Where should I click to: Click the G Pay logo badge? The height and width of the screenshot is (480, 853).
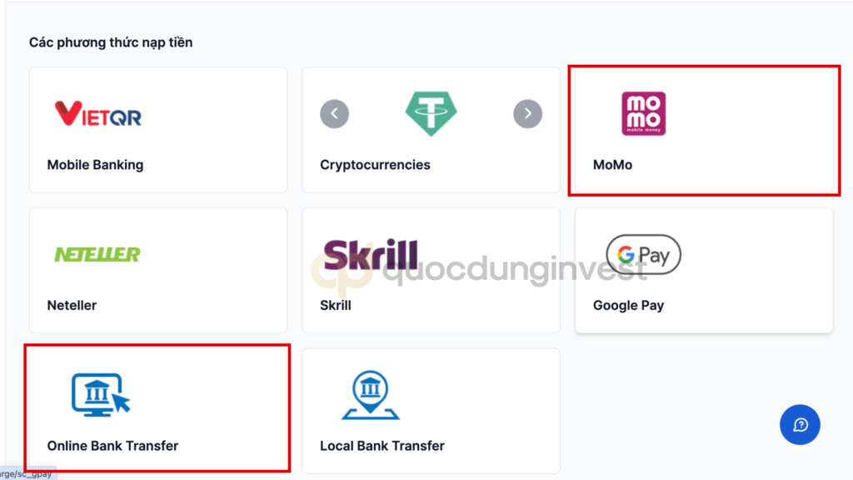click(x=644, y=254)
